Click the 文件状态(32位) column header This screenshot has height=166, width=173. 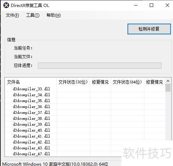click(73, 82)
